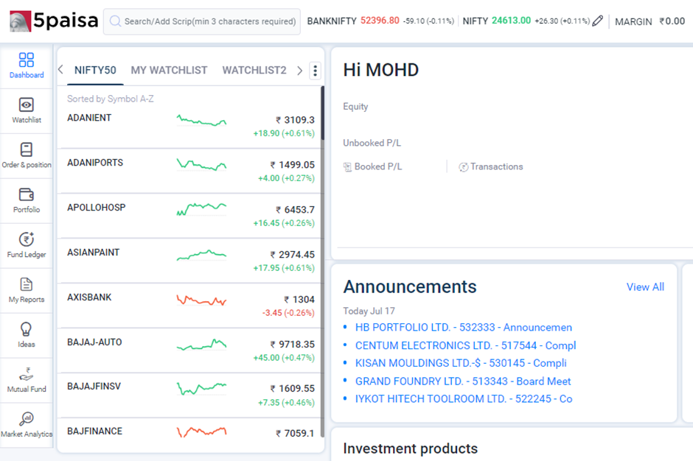693x461 pixels.
Task: Click ASIANPAINT change +17.95 (+0.61%)
Action: 284,268
